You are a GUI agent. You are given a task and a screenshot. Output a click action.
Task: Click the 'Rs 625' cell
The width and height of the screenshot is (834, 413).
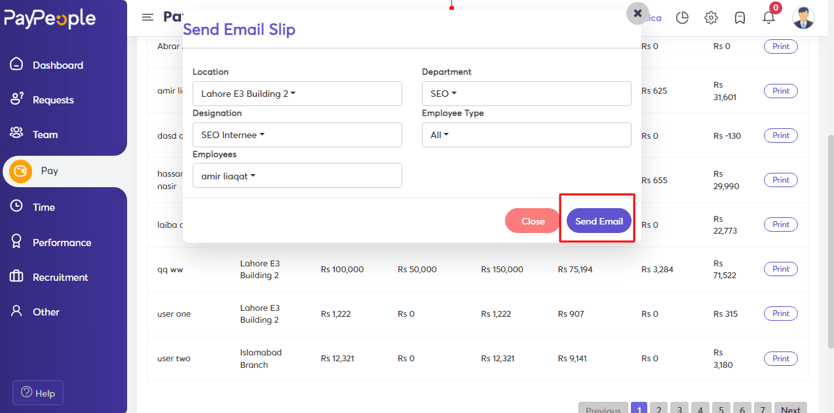(654, 91)
